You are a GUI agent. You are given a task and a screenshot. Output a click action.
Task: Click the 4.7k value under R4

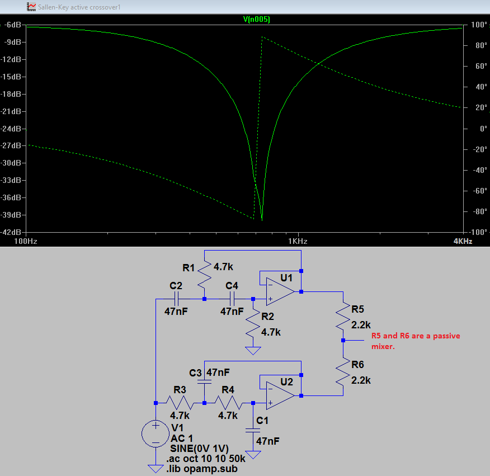[228, 416]
